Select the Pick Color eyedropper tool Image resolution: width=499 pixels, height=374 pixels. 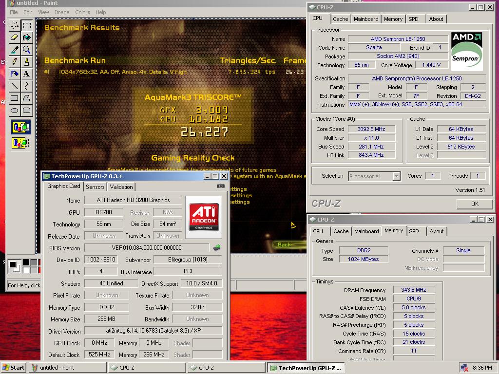pyautogui.click(x=15, y=49)
